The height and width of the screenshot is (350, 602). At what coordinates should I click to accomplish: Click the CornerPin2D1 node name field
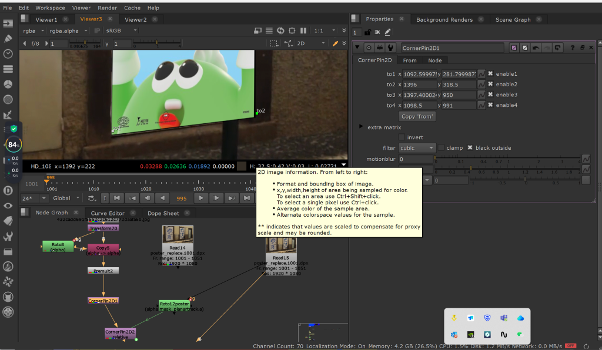(452, 48)
